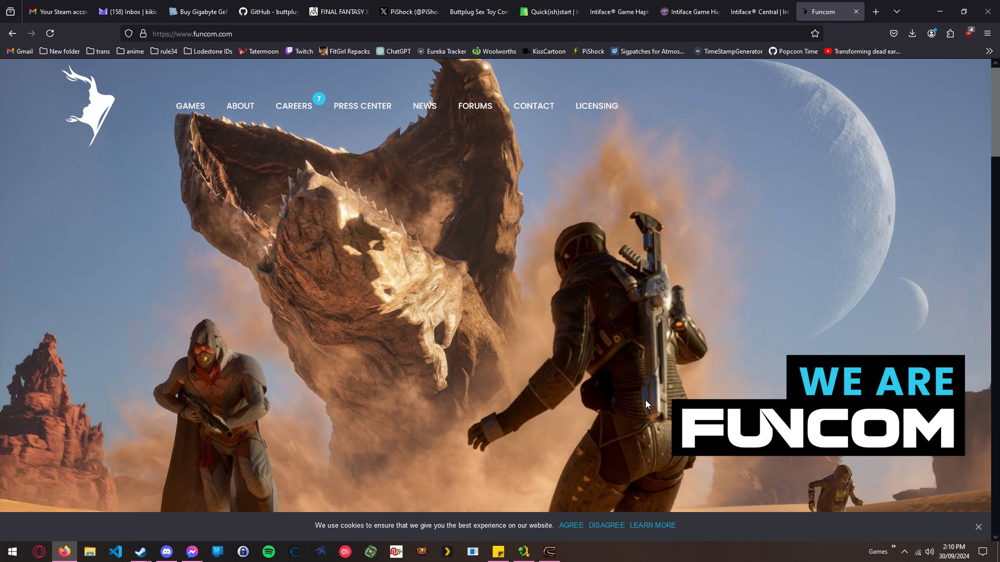
Task: Open Discord from the taskbar
Action: click(167, 552)
